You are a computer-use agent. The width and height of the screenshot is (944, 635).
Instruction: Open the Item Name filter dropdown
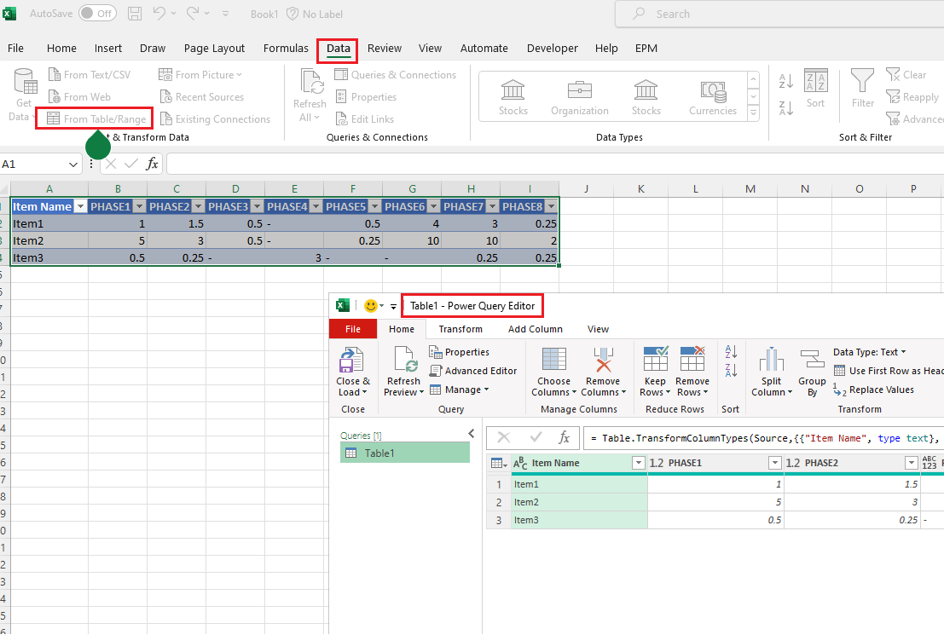pyautogui.click(x=80, y=206)
